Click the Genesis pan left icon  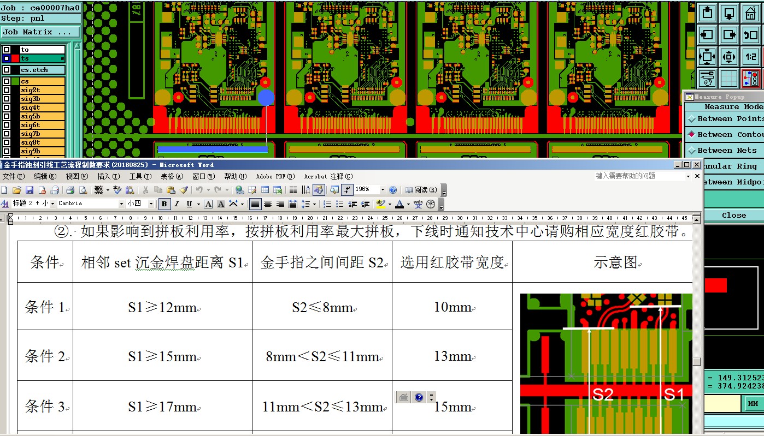point(707,35)
